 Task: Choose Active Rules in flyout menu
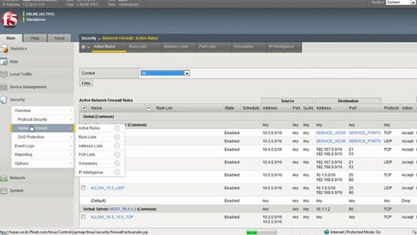click(x=89, y=129)
